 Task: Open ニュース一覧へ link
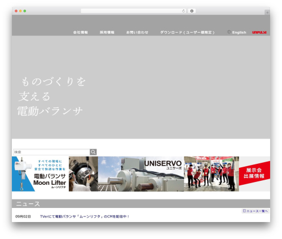tap(255, 211)
